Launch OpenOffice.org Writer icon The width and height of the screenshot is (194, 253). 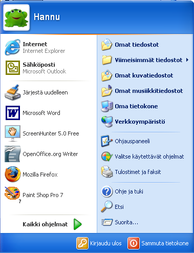point(13,154)
